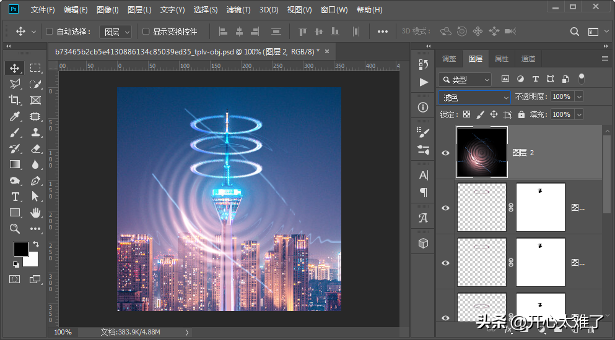Select the Rectangular Marquee tool
This screenshot has height=340, width=615.
(35, 68)
